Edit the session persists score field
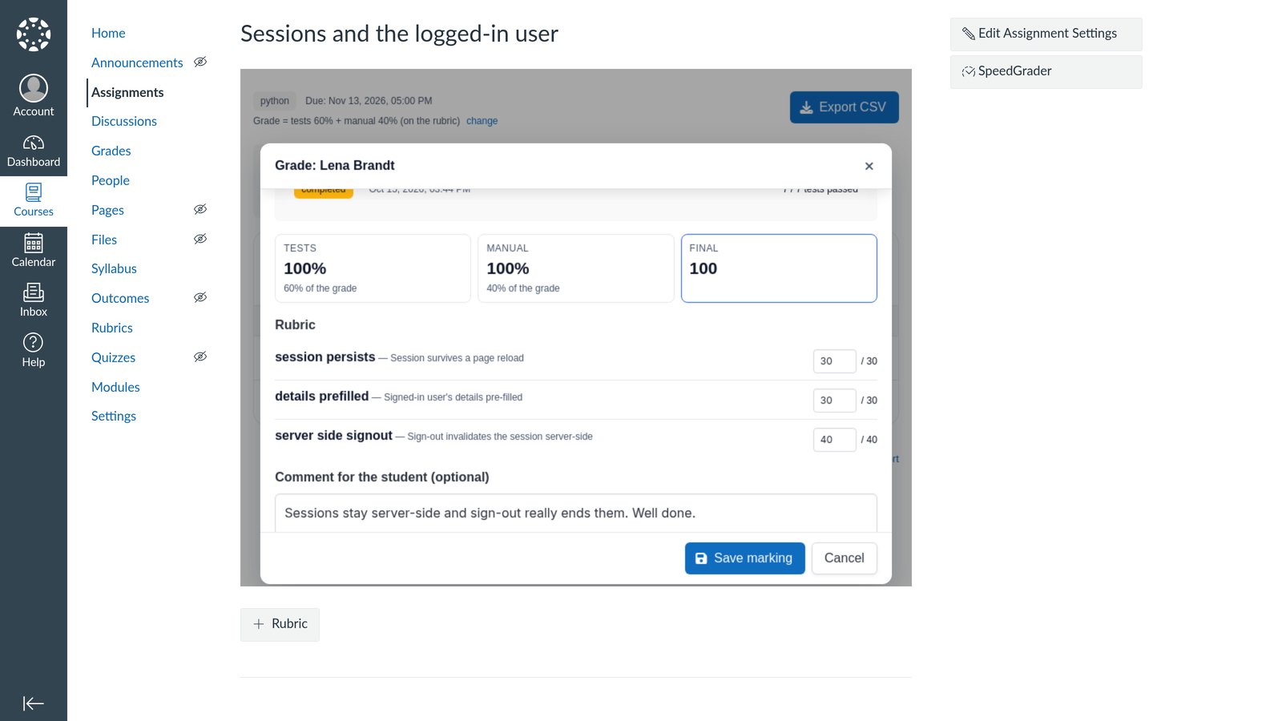Viewport: 1282px width, 721px height. pyautogui.click(x=834, y=361)
